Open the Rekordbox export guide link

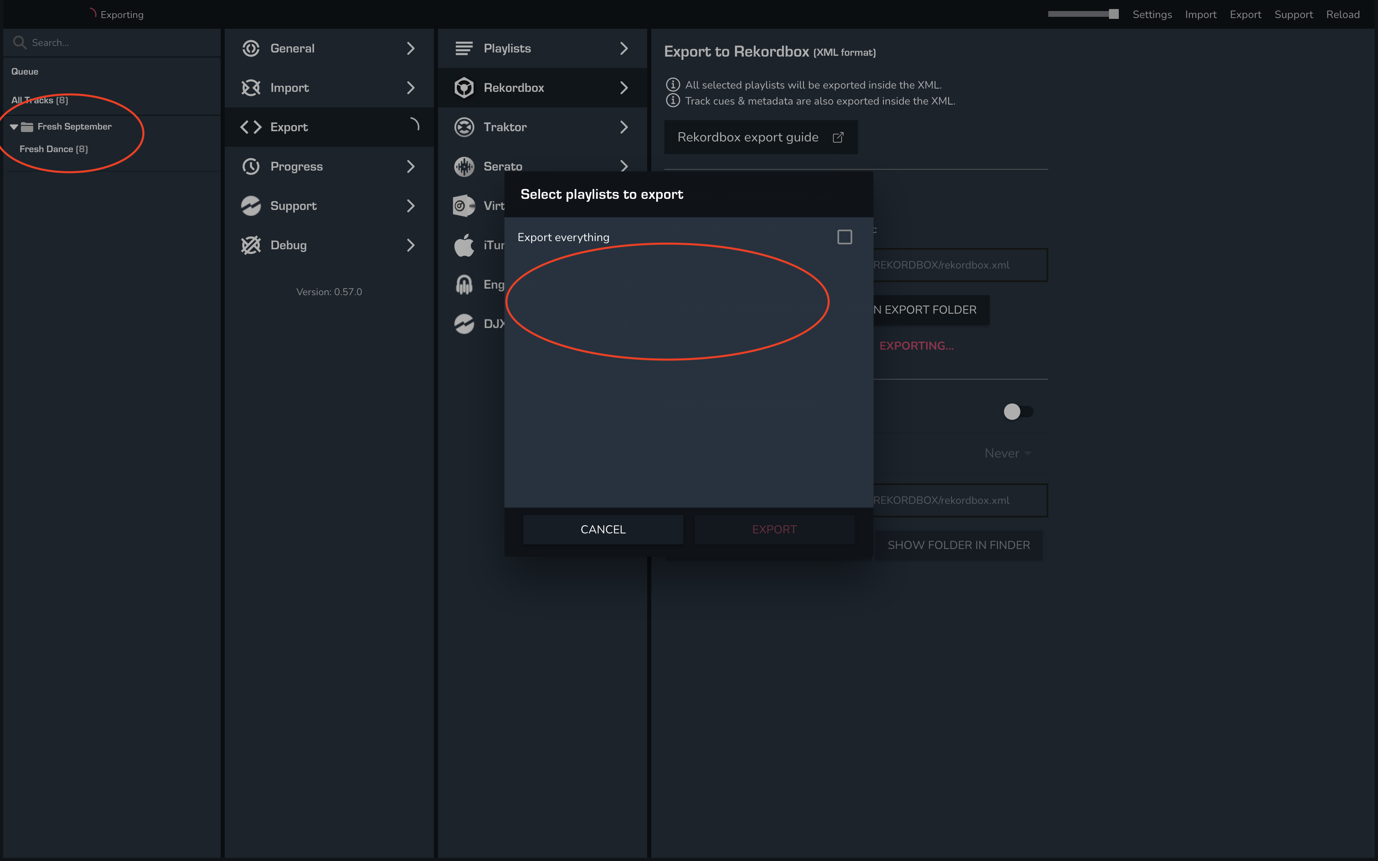(760, 137)
